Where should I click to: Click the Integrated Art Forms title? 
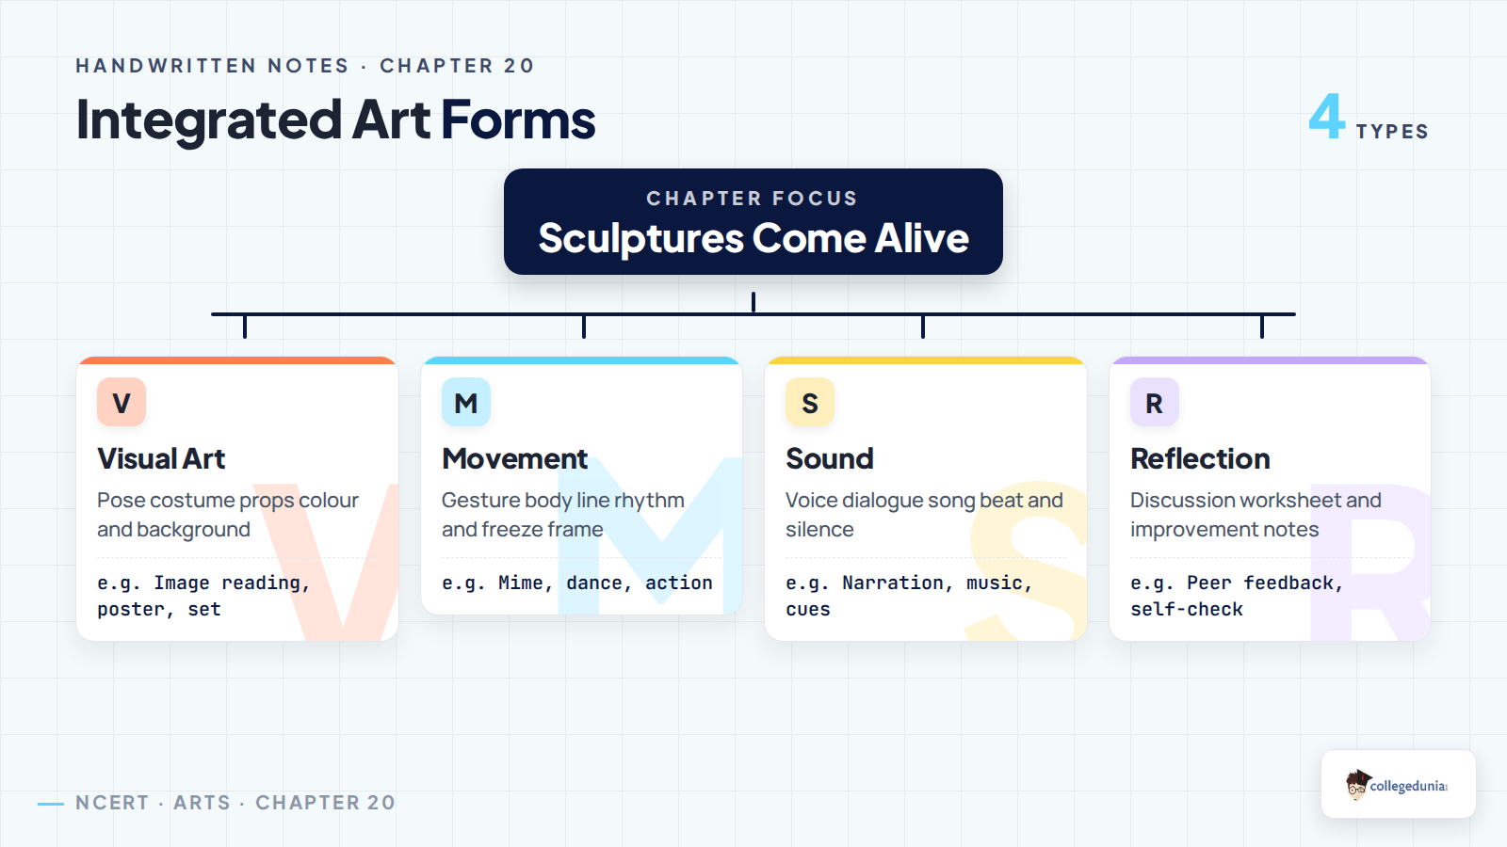coord(335,120)
